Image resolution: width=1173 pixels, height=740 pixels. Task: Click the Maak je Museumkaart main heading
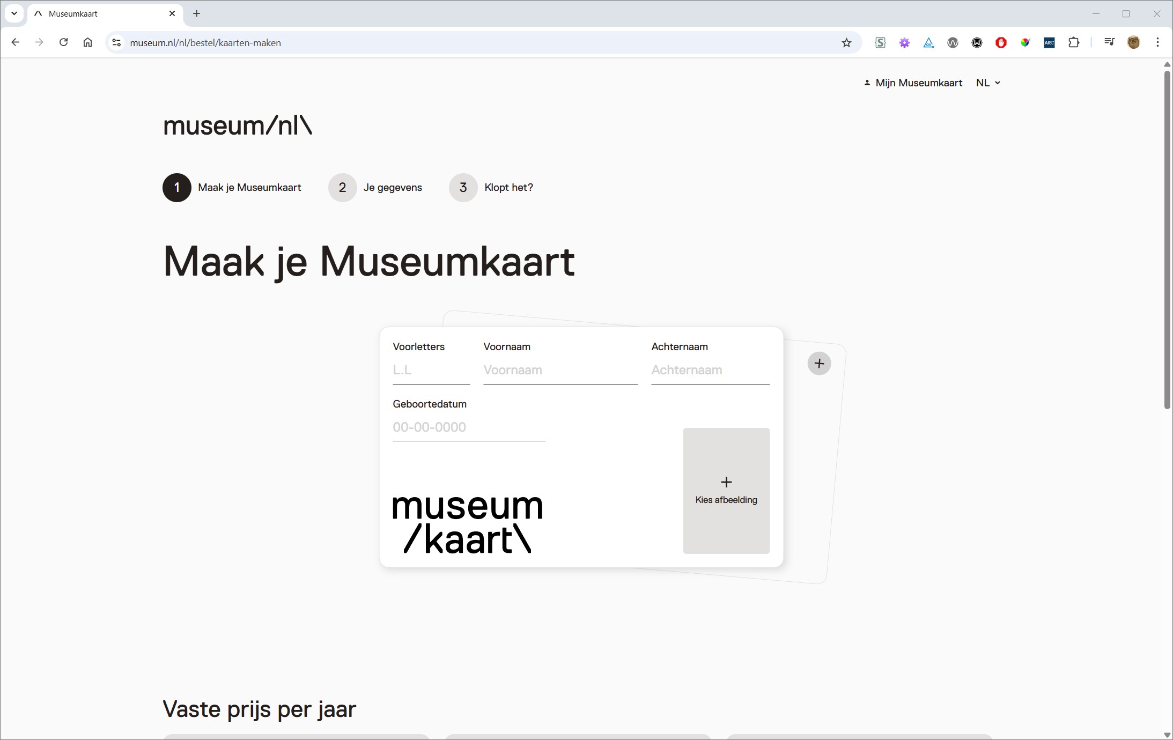tap(369, 262)
